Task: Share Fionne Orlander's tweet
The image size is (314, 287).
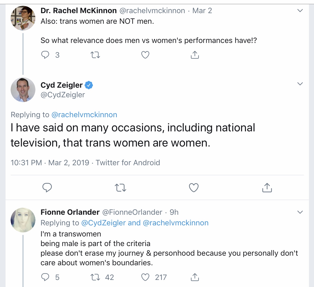Action: (x=195, y=277)
